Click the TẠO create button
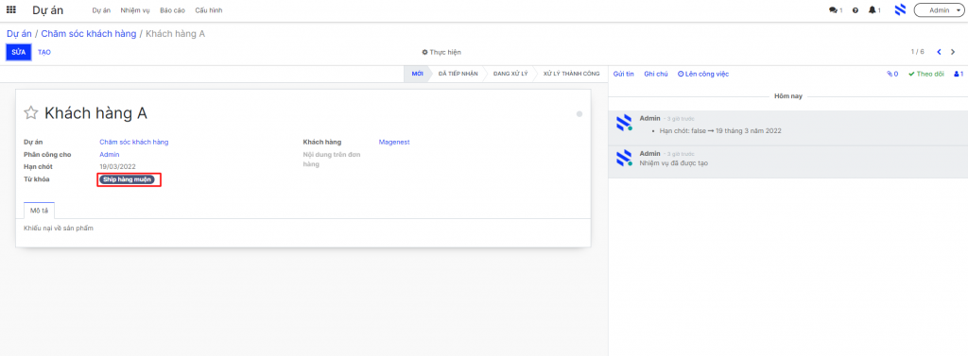968x356 pixels. pyautogui.click(x=43, y=53)
